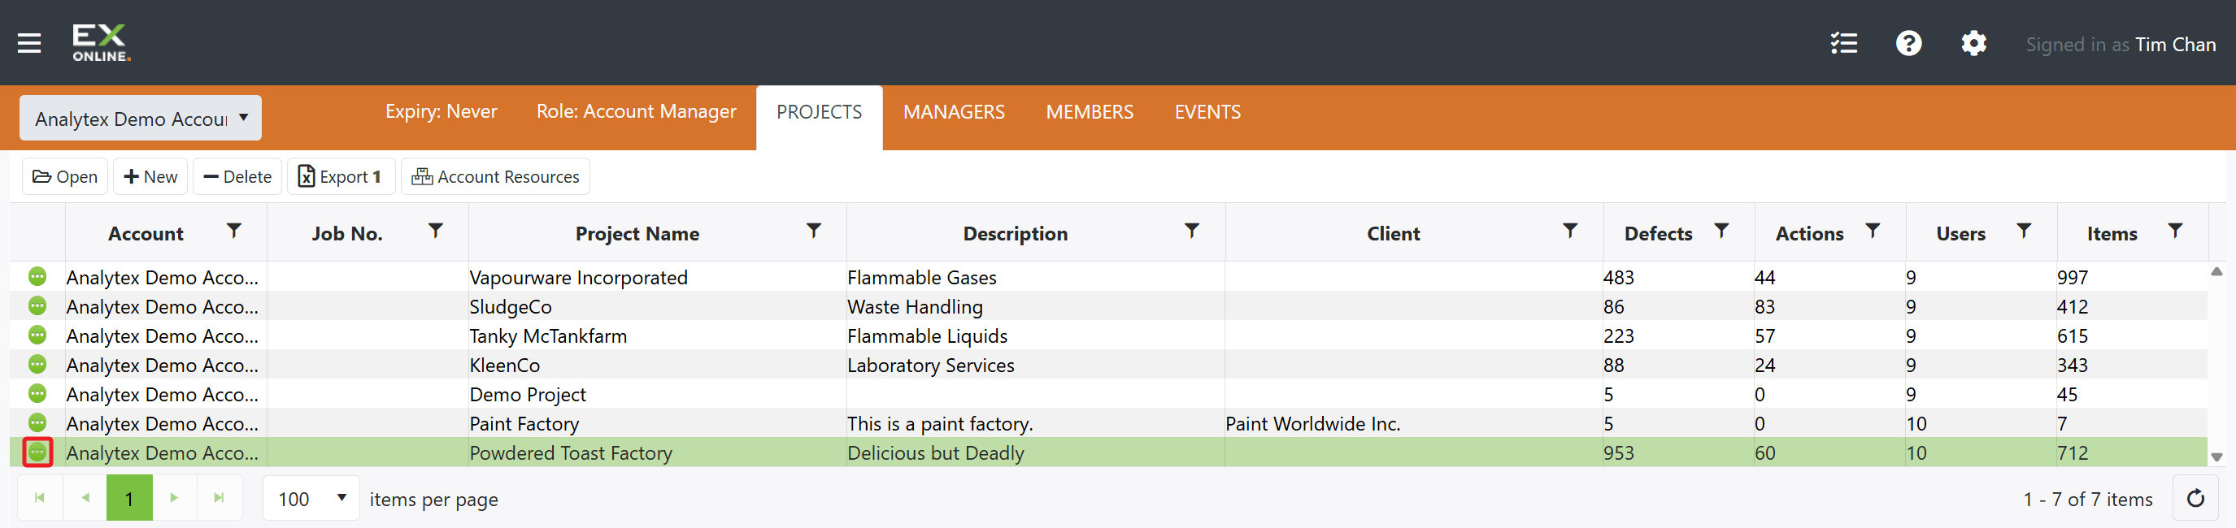Select the Paint Factory project name

(524, 423)
